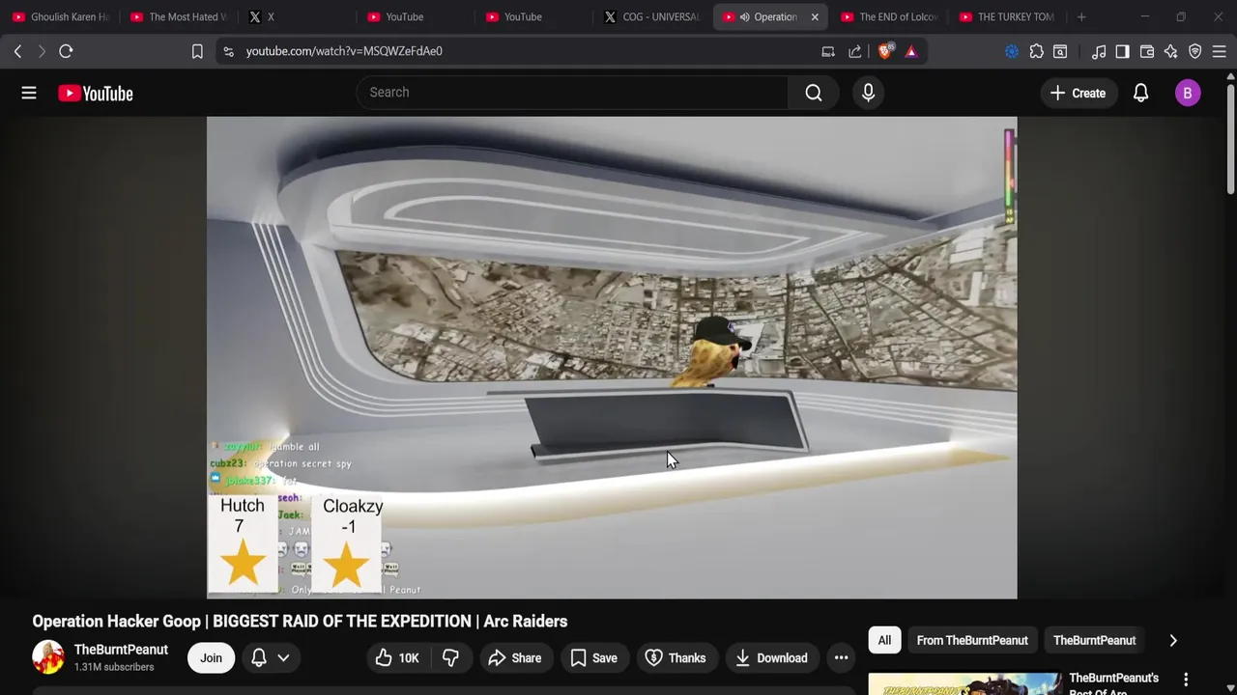Viewport: 1237px width, 695px height.
Task: Open the Best Of Arc recommended thumbnail
Action: tap(964, 684)
